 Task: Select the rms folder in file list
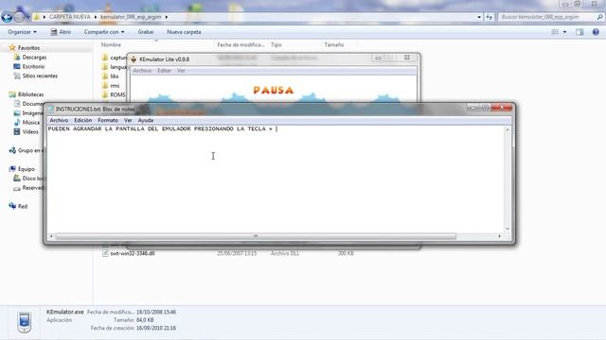(115, 86)
